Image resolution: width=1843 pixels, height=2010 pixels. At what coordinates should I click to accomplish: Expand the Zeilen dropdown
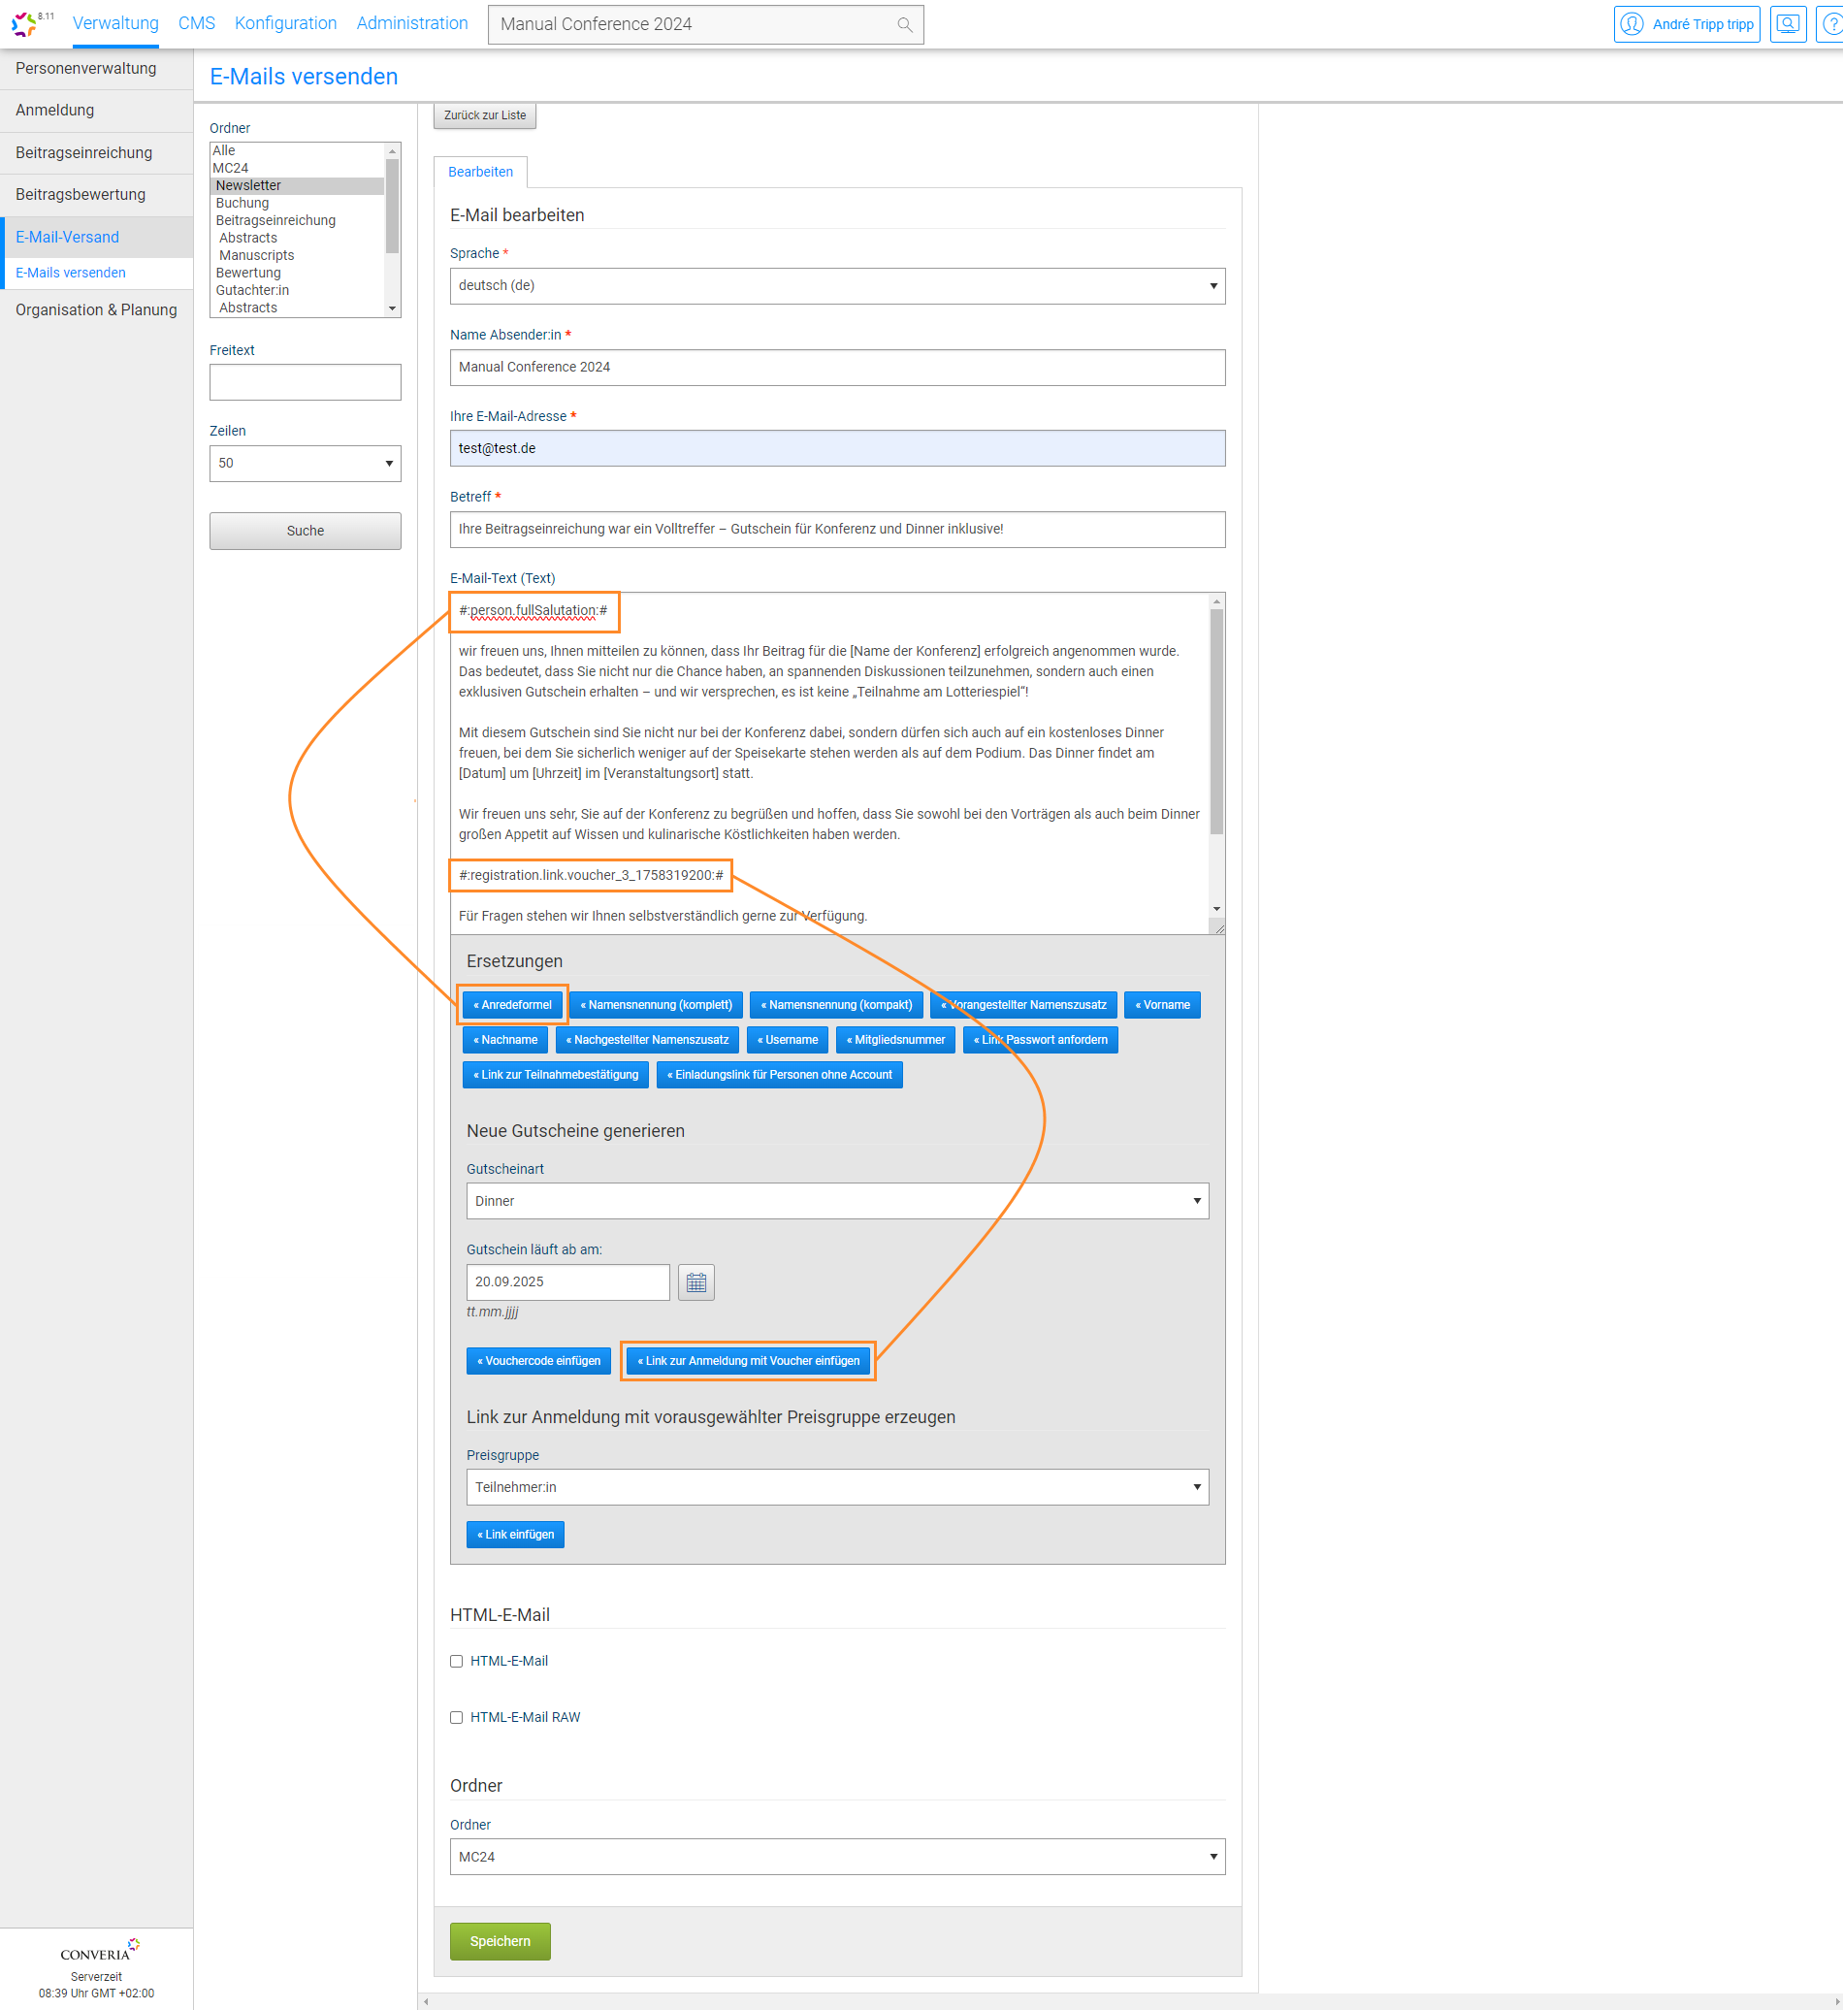coord(306,464)
